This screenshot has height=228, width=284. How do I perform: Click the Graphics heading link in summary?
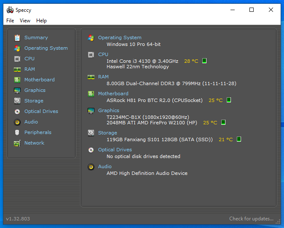[x=109, y=110]
